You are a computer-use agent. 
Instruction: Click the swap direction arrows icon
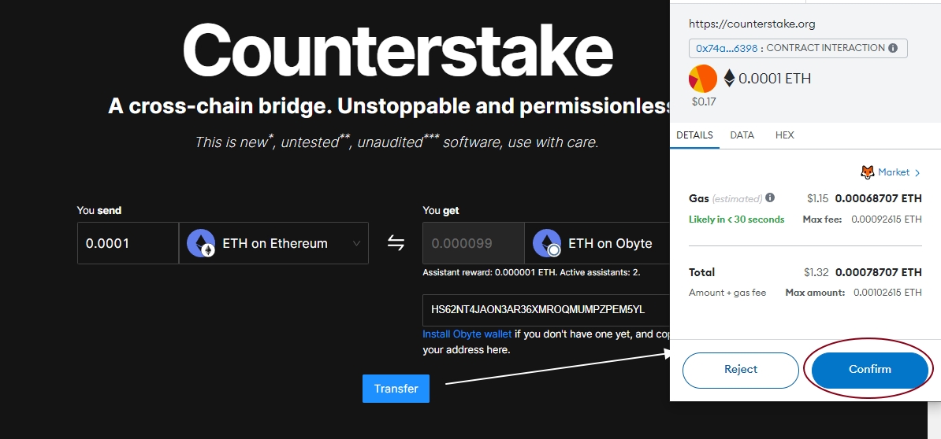coord(396,243)
